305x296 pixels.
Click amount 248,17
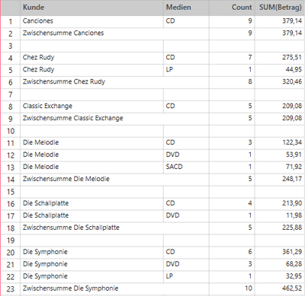[x=280, y=180]
